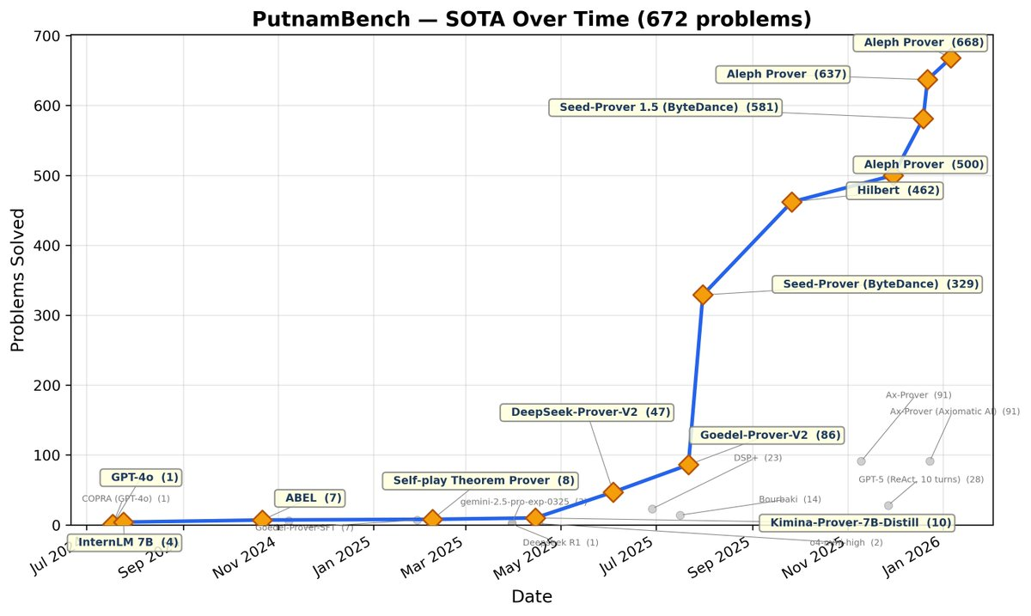Click the orange diamond for DeepSeek-Prover-V2
The image size is (1031, 616).
click(613, 492)
